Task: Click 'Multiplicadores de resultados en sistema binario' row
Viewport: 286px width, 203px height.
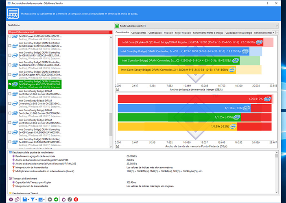Action: click(x=45, y=171)
